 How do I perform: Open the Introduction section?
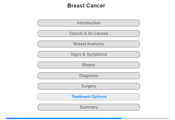tap(88, 23)
